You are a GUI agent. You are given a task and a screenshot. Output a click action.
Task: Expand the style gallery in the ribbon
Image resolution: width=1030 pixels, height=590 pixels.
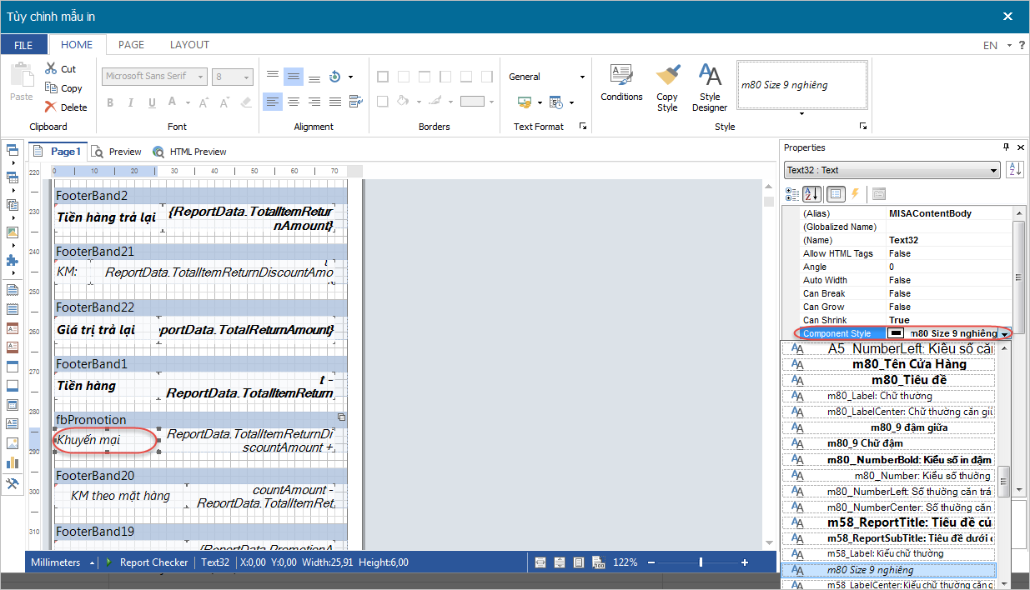[x=801, y=114]
